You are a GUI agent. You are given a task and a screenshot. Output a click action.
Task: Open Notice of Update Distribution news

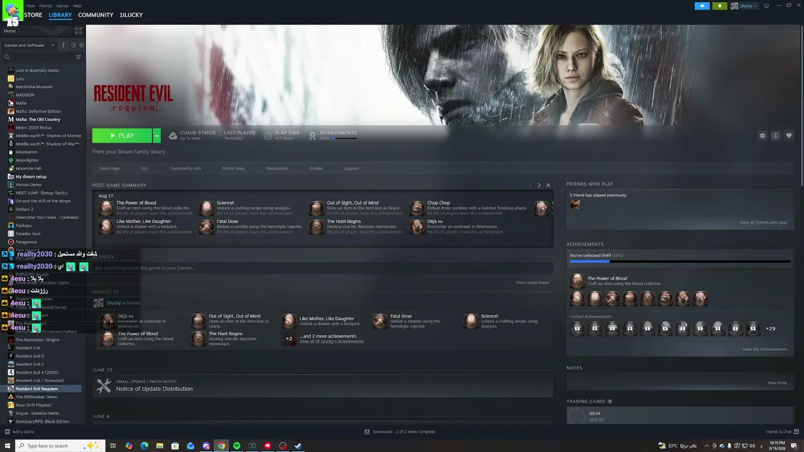(x=323, y=385)
